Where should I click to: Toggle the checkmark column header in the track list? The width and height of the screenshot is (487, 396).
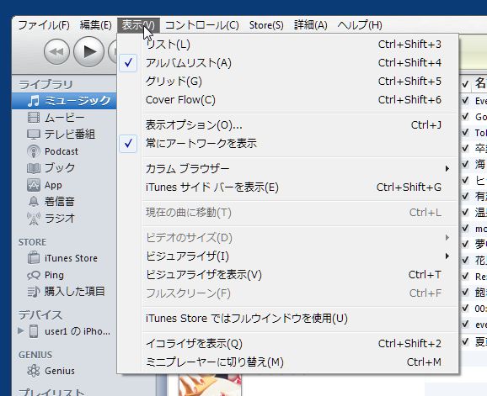[465, 84]
